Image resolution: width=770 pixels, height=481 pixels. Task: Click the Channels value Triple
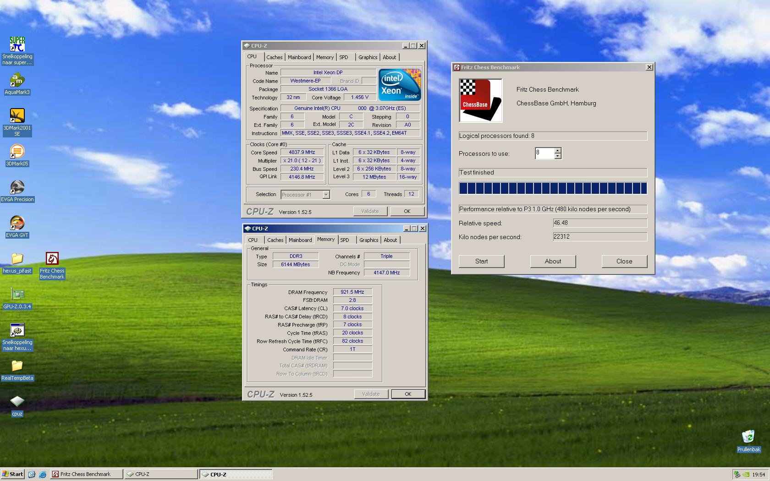386,256
